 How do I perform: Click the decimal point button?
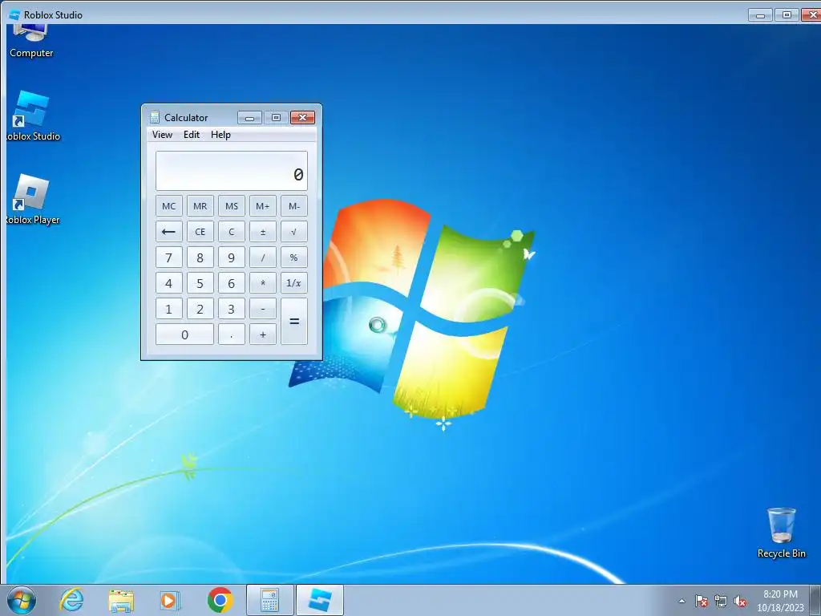tap(232, 334)
